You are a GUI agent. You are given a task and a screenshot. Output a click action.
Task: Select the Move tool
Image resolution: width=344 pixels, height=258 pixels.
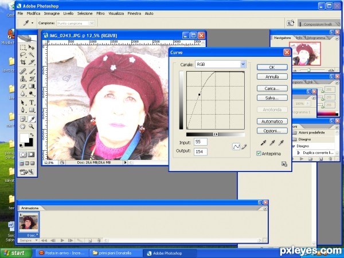coord(32,48)
